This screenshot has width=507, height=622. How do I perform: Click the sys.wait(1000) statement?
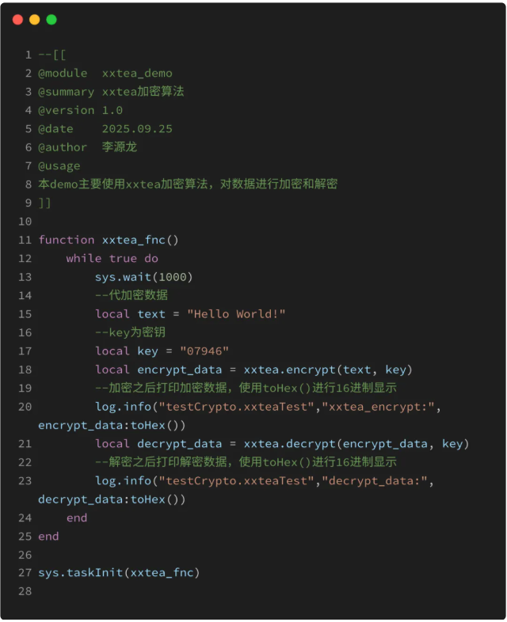[143, 277]
